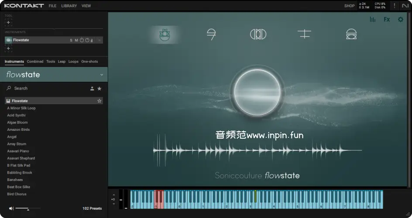The image size is (412, 218).
Task: Click the Kontakt logo in the header
Action: (x=24, y=6)
